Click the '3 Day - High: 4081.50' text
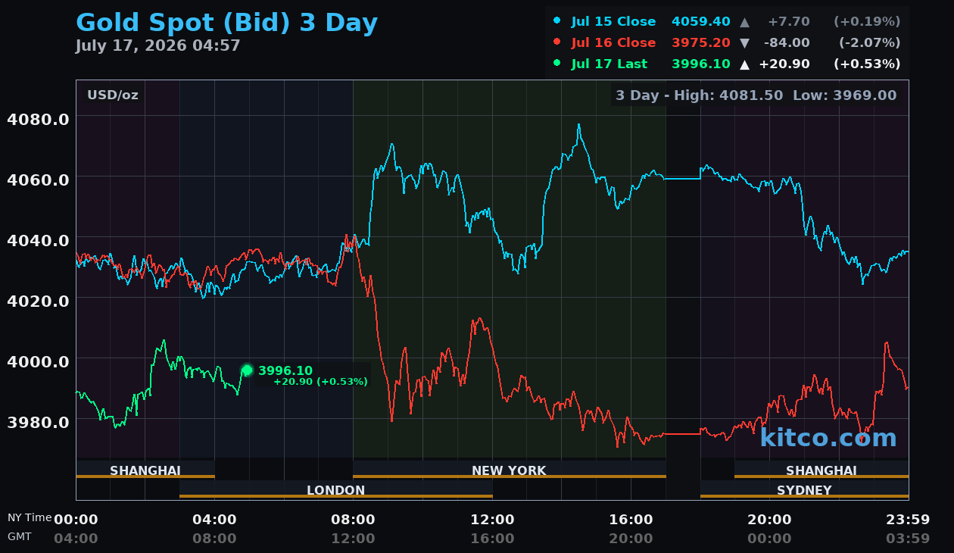Image resolution: width=954 pixels, height=553 pixels. point(700,95)
